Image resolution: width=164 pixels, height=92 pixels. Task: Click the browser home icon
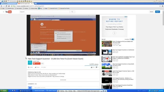click(x=9, y=6)
